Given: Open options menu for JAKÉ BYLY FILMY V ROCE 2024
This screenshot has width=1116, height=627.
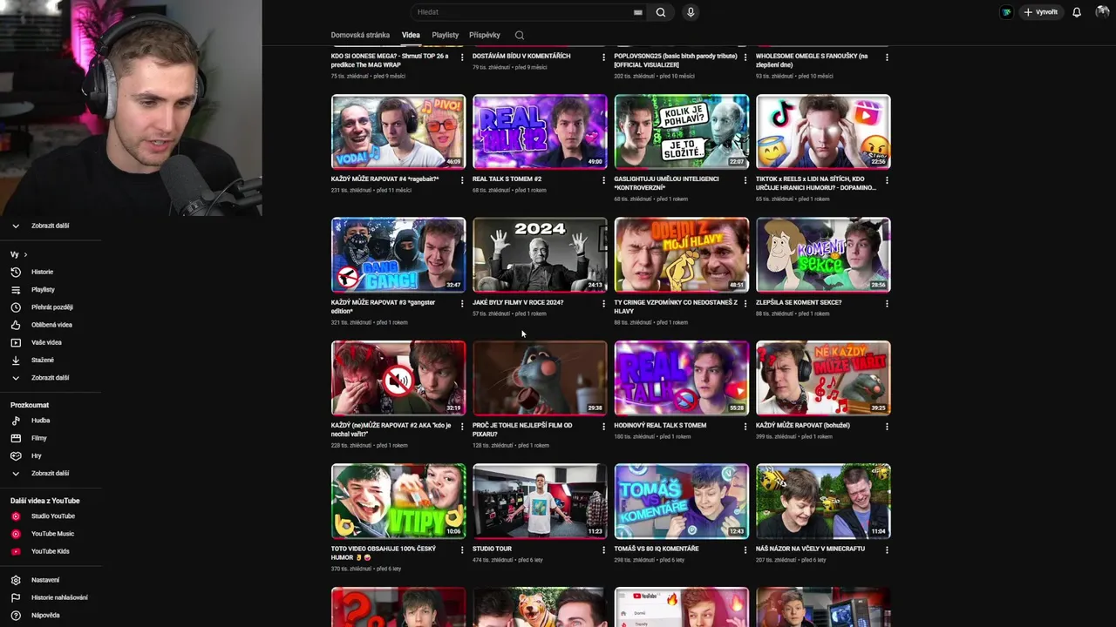Looking at the screenshot, I should 603,304.
